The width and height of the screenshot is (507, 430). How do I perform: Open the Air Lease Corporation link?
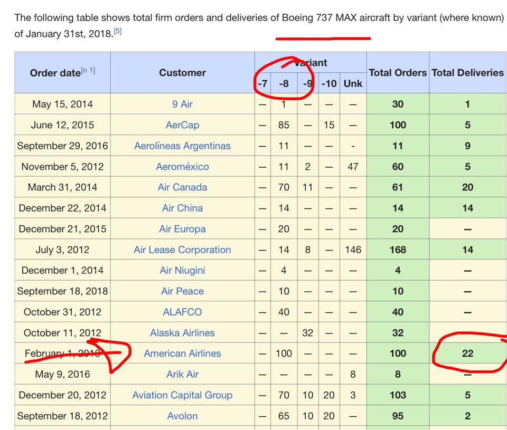pos(182,250)
